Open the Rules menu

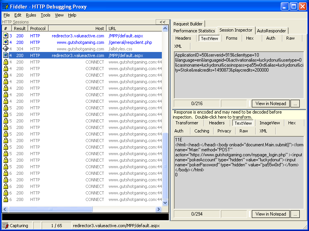[x=31, y=15]
